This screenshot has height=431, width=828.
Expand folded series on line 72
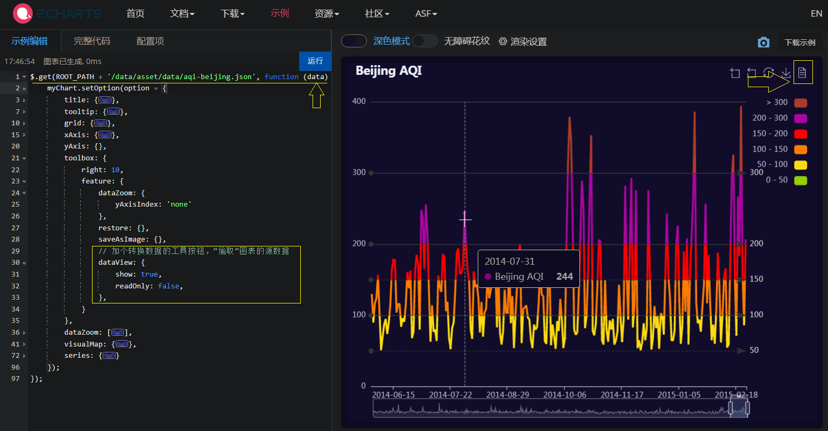[24, 356]
